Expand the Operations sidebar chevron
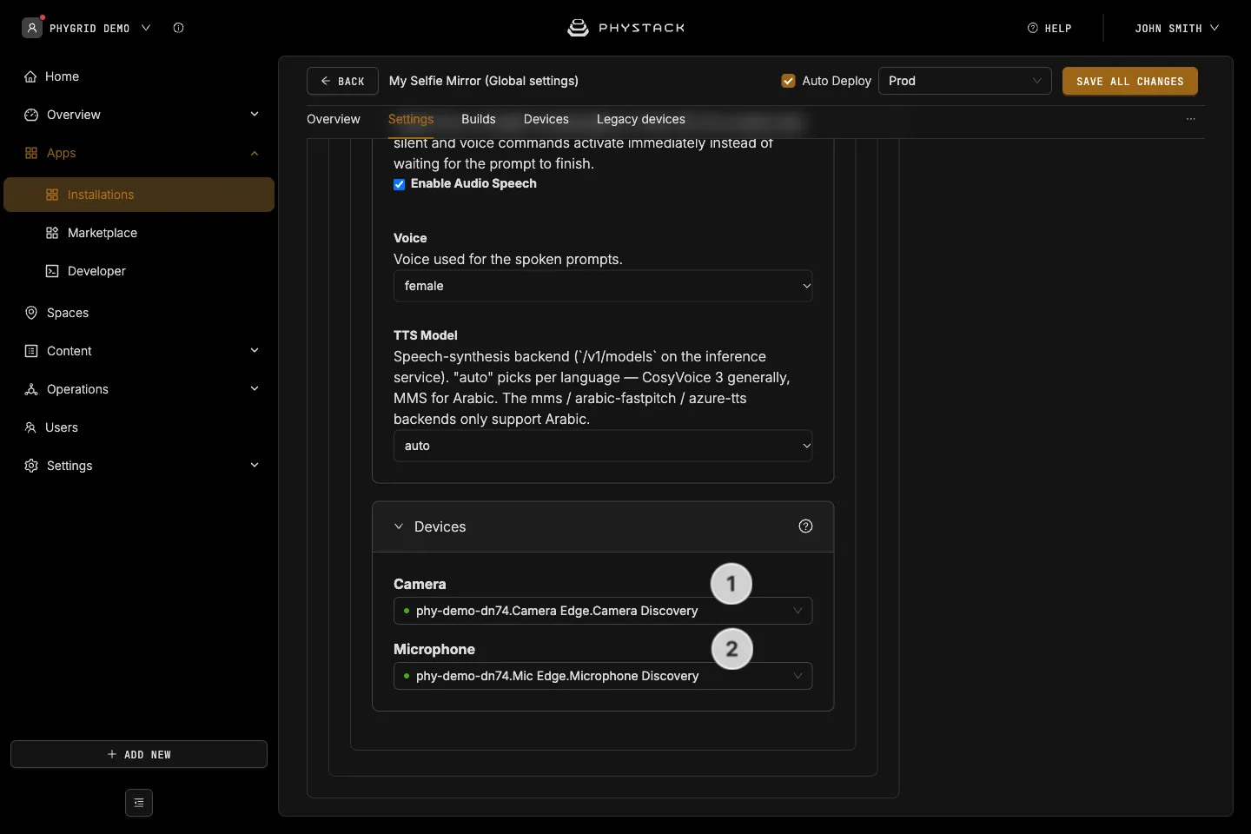Viewport: 1251px width, 834px height. (x=255, y=389)
